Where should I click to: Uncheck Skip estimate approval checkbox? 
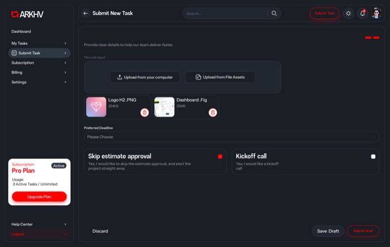click(x=220, y=157)
